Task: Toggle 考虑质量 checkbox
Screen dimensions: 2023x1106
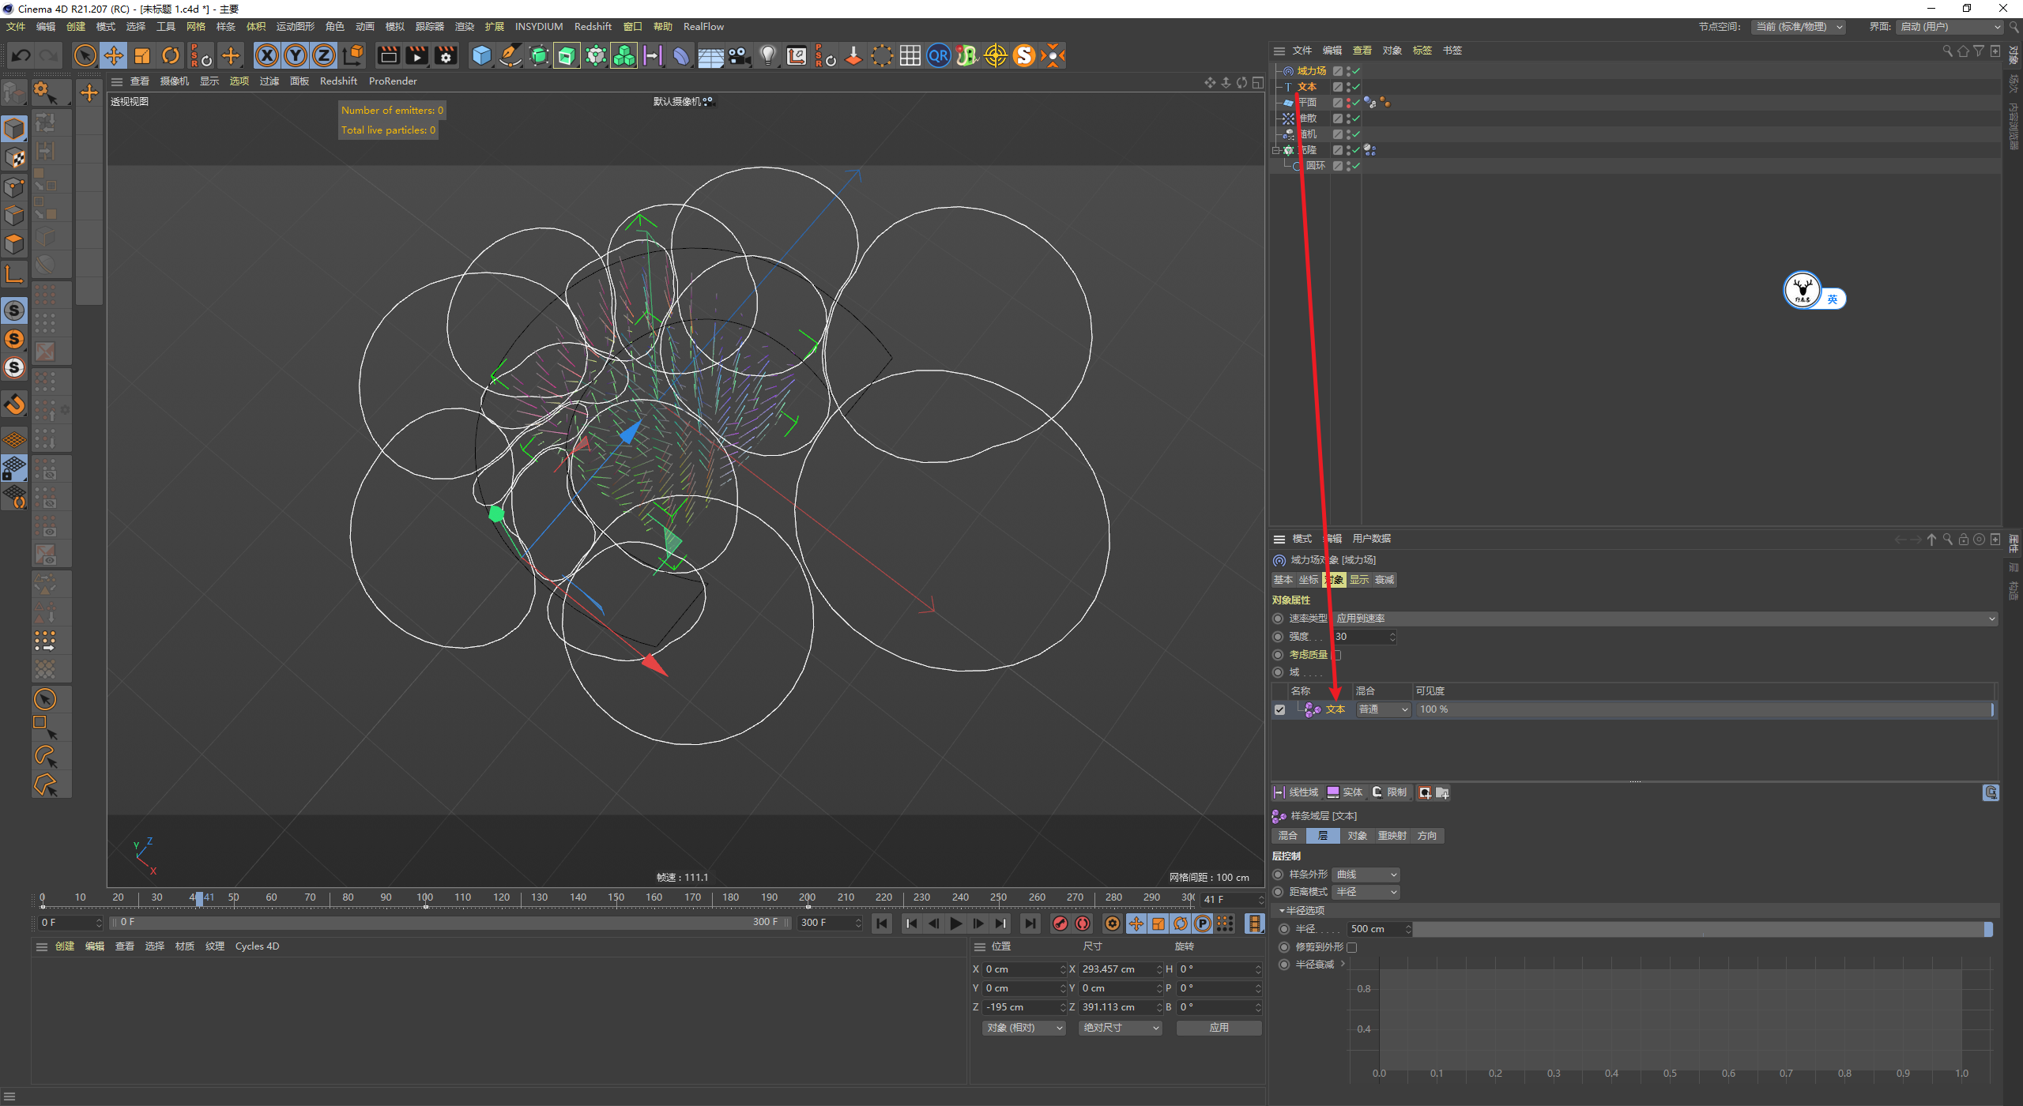Action: (x=1337, y=655)
